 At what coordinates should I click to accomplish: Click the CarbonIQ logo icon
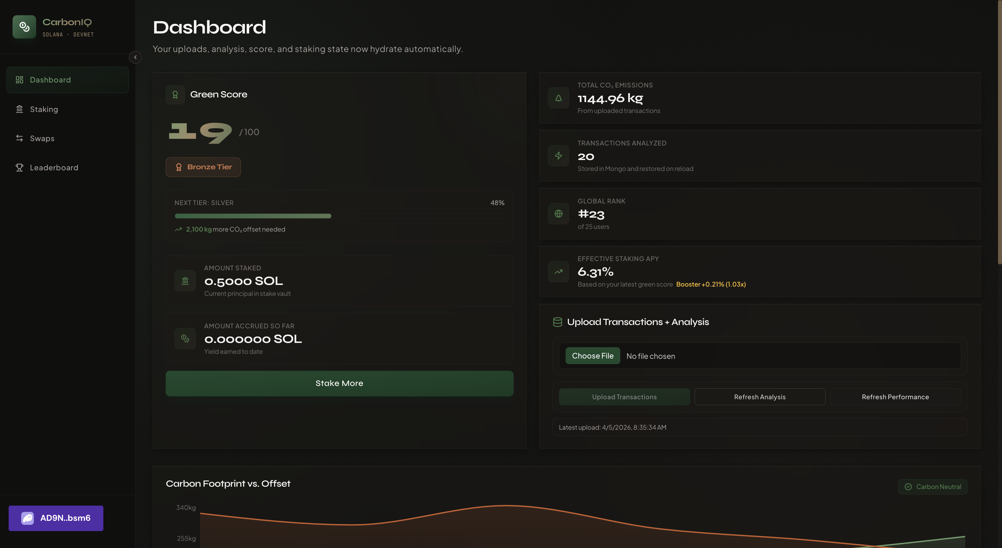point(24,27)
